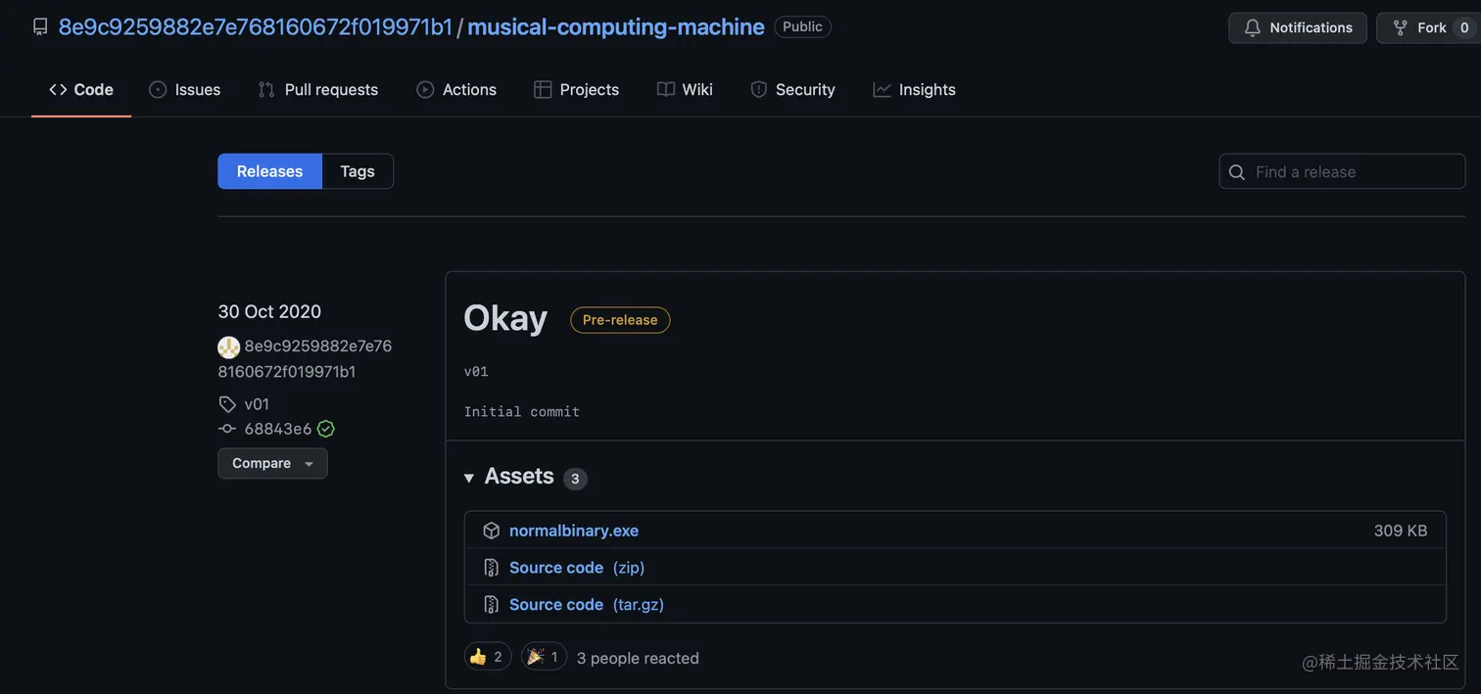Screen dimensions: 1481x694
Task: Open the release author's name link
Action: [x=305, y=359]
